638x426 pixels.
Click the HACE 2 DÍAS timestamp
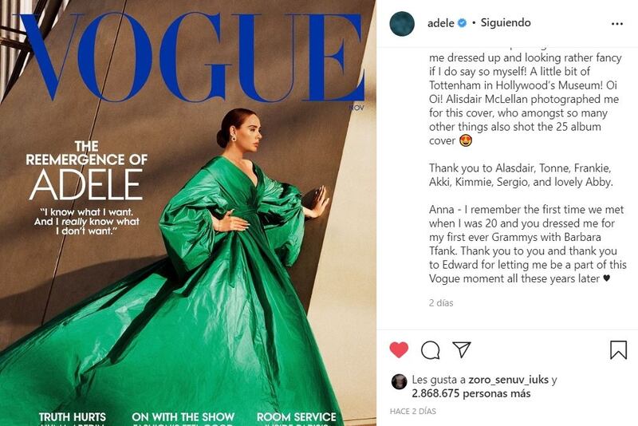tap(412, 412)
